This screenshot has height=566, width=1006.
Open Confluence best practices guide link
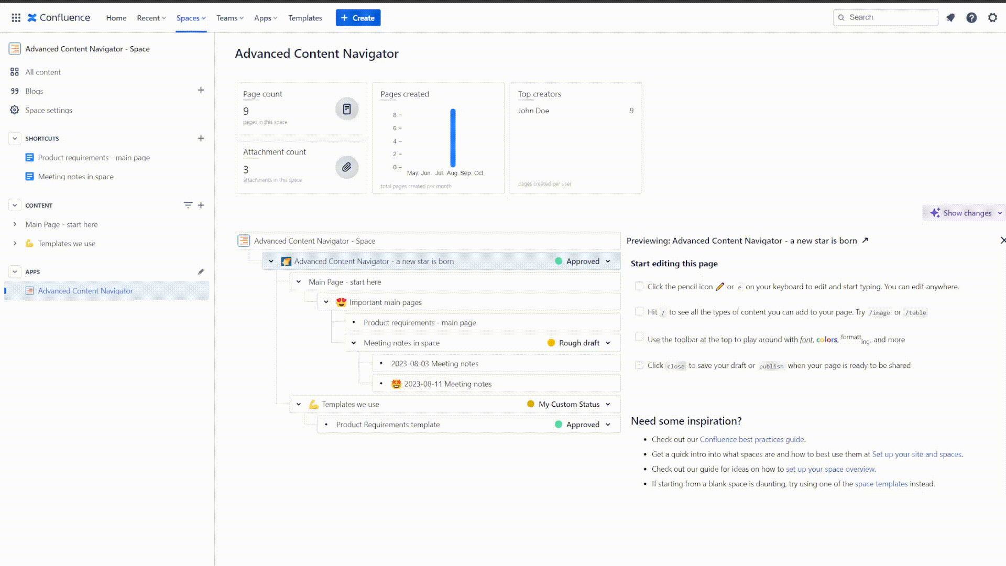[x=752, y=440]
